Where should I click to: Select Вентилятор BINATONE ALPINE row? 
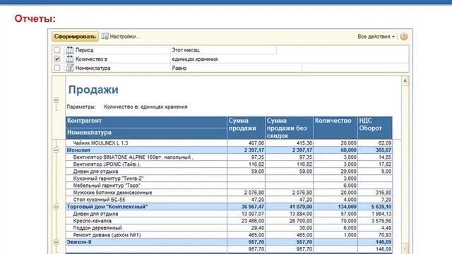point(229,157)
